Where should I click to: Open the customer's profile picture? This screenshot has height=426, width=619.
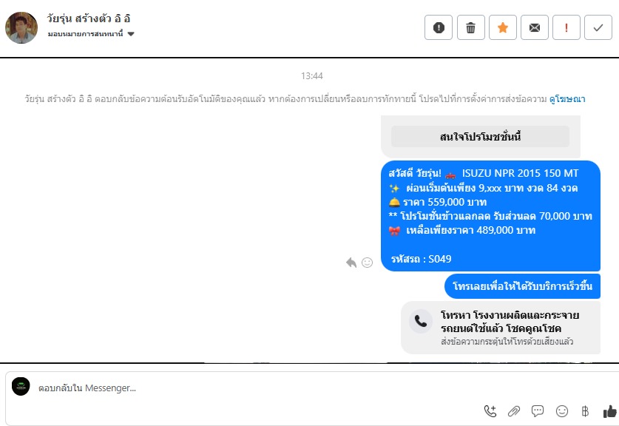(21, 27)
